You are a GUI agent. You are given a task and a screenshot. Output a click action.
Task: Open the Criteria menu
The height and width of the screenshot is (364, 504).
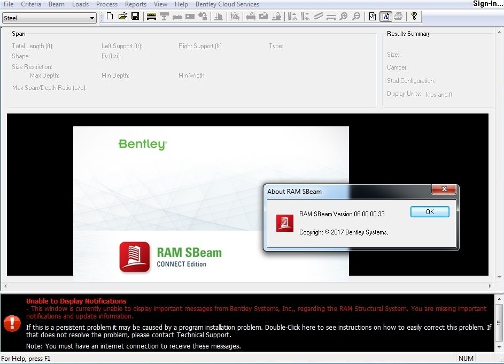[x=31, y=4]
